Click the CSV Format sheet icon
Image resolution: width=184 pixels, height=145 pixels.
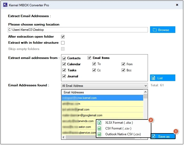point(100,128)
